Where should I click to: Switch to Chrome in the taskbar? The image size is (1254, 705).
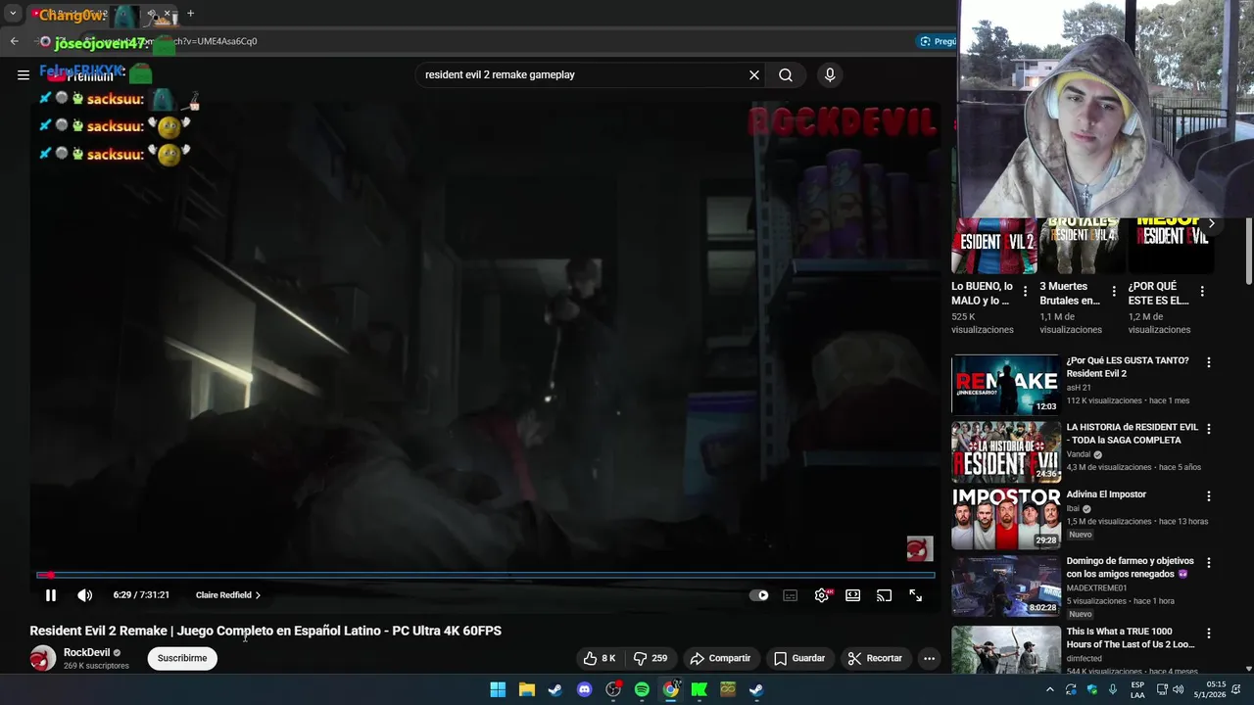tap(670, 689)
